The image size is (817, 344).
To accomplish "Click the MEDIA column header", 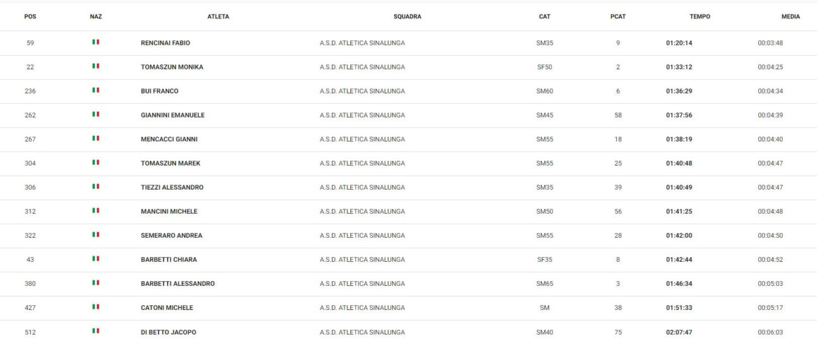I will click(790, 16).
